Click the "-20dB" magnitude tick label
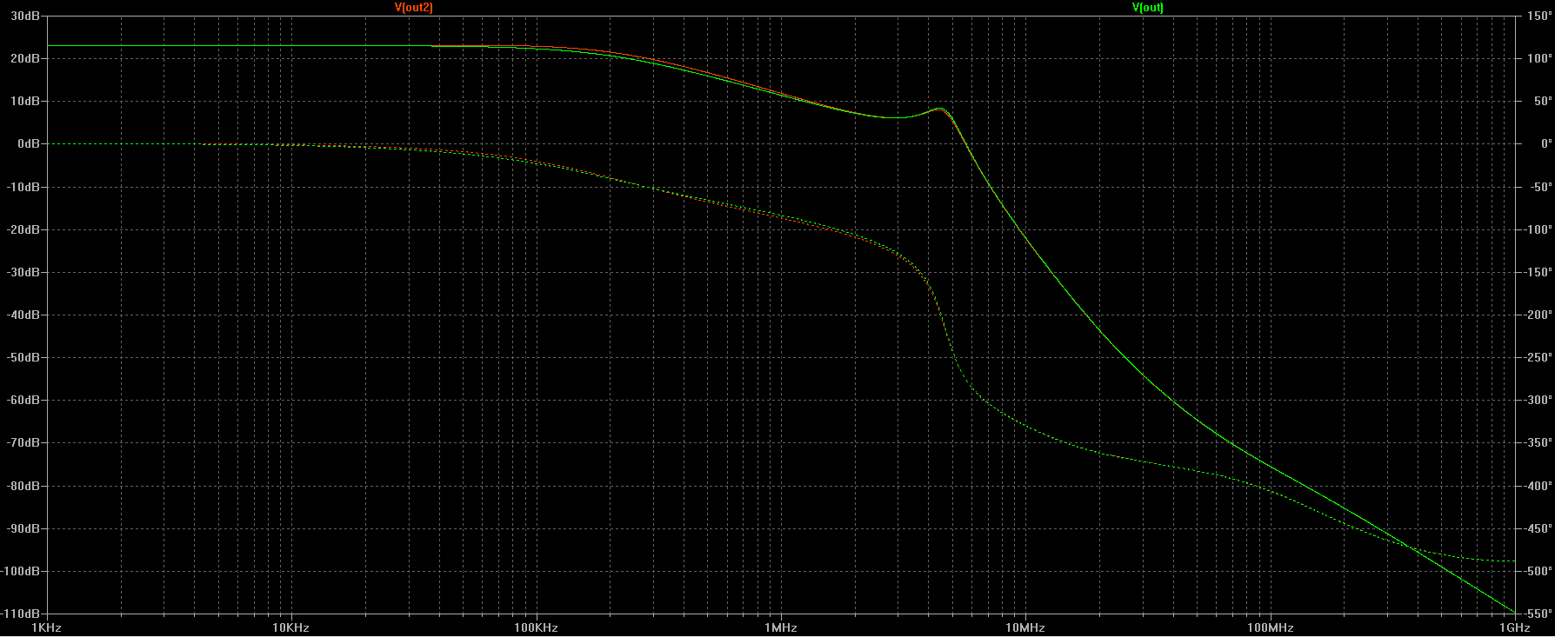 point(23,229)
